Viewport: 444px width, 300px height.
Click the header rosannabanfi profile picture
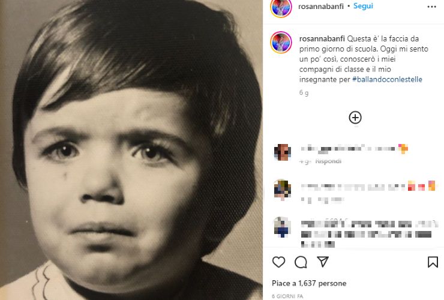click(x=281, y=7)
